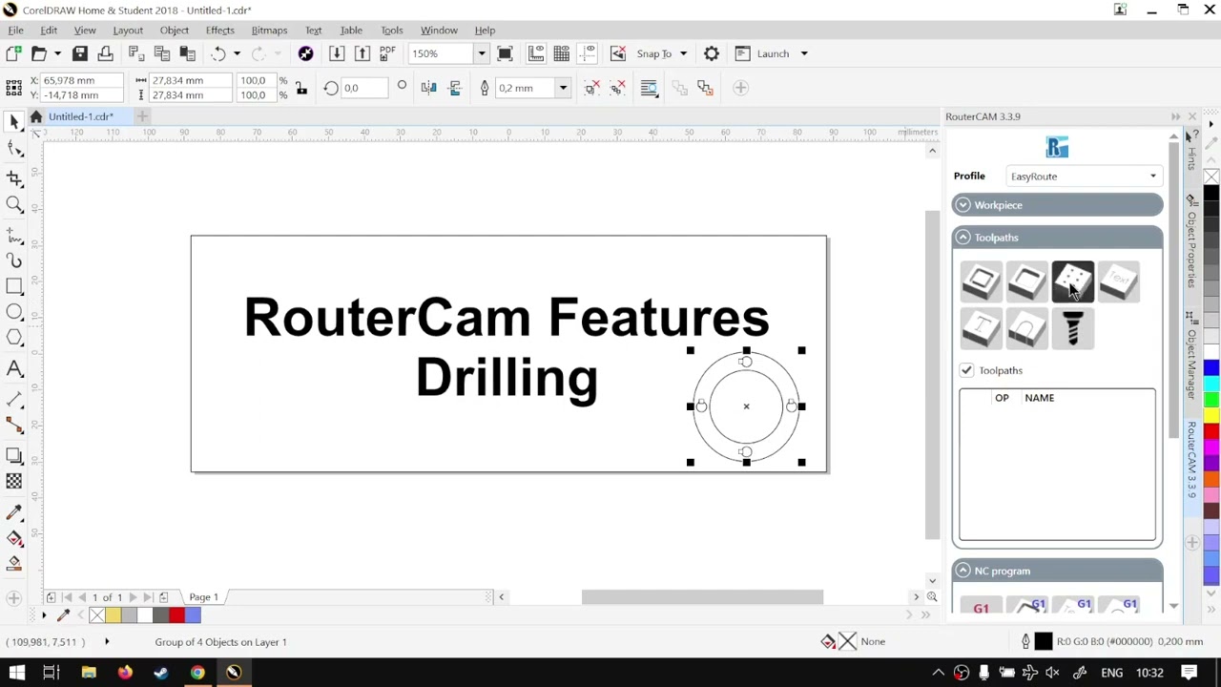The width and height of the screenshot is (1221, 687).
Task: Click the second RouterCAM pocket toolpath icon
Action: coord(1026,282)
